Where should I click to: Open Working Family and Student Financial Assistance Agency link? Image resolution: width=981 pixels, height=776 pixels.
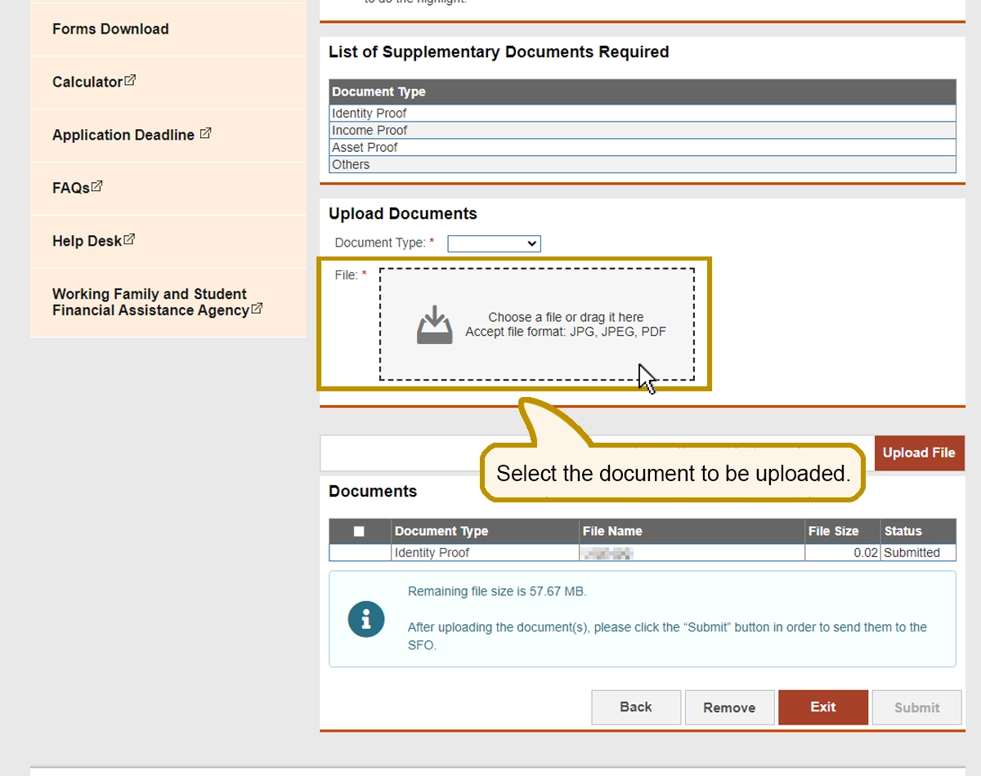click(x=150, y=301)
